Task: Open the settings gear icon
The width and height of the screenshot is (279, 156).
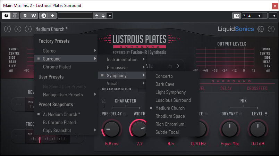Action: click(261, 29)
